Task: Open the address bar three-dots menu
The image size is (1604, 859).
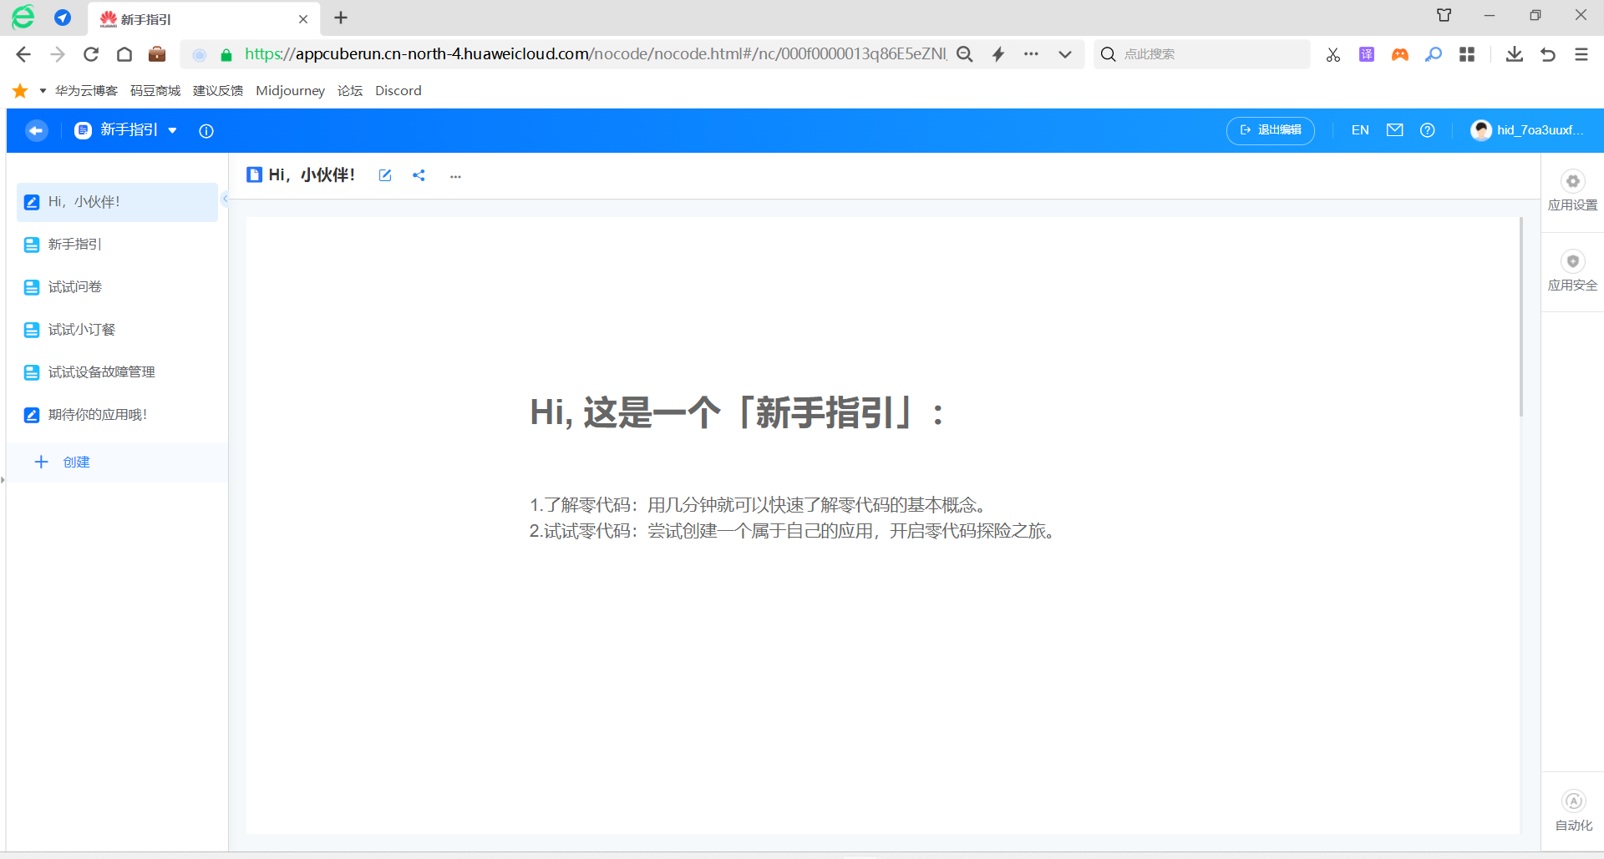Action: point(1032,54)
